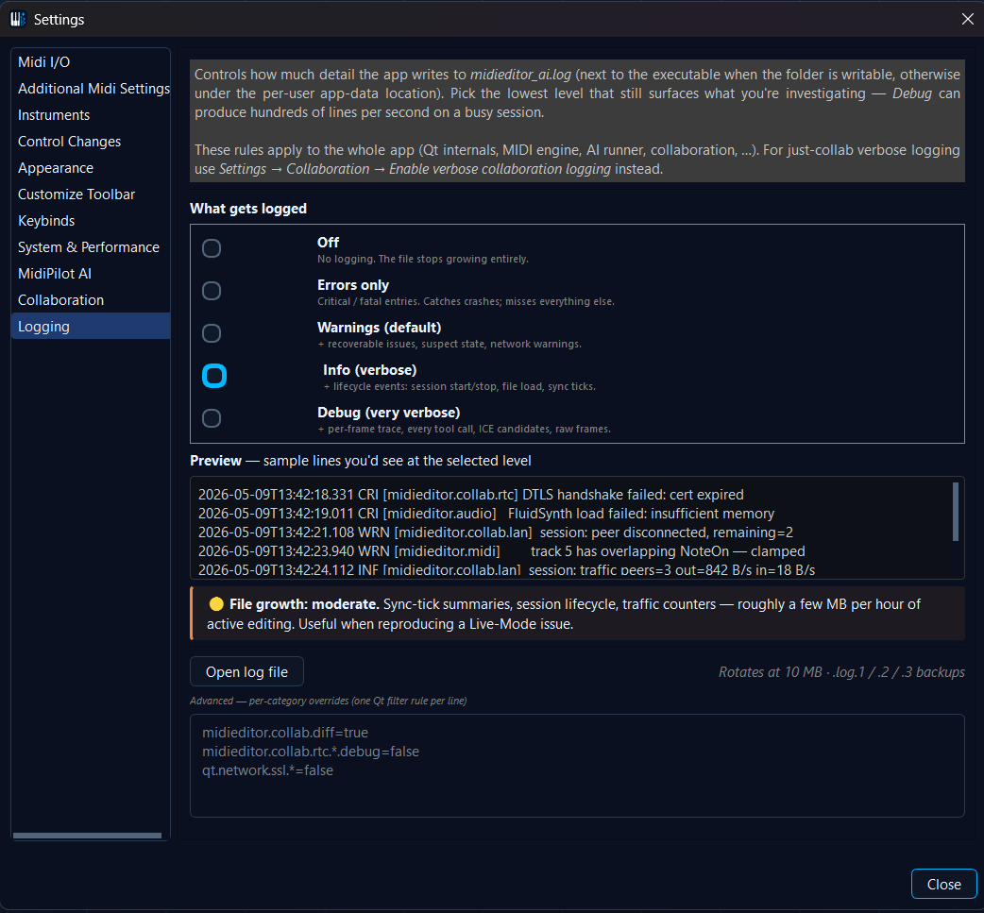Click the Settings window title text
This screenshot has width=984, height=913.
click(59, 20)
